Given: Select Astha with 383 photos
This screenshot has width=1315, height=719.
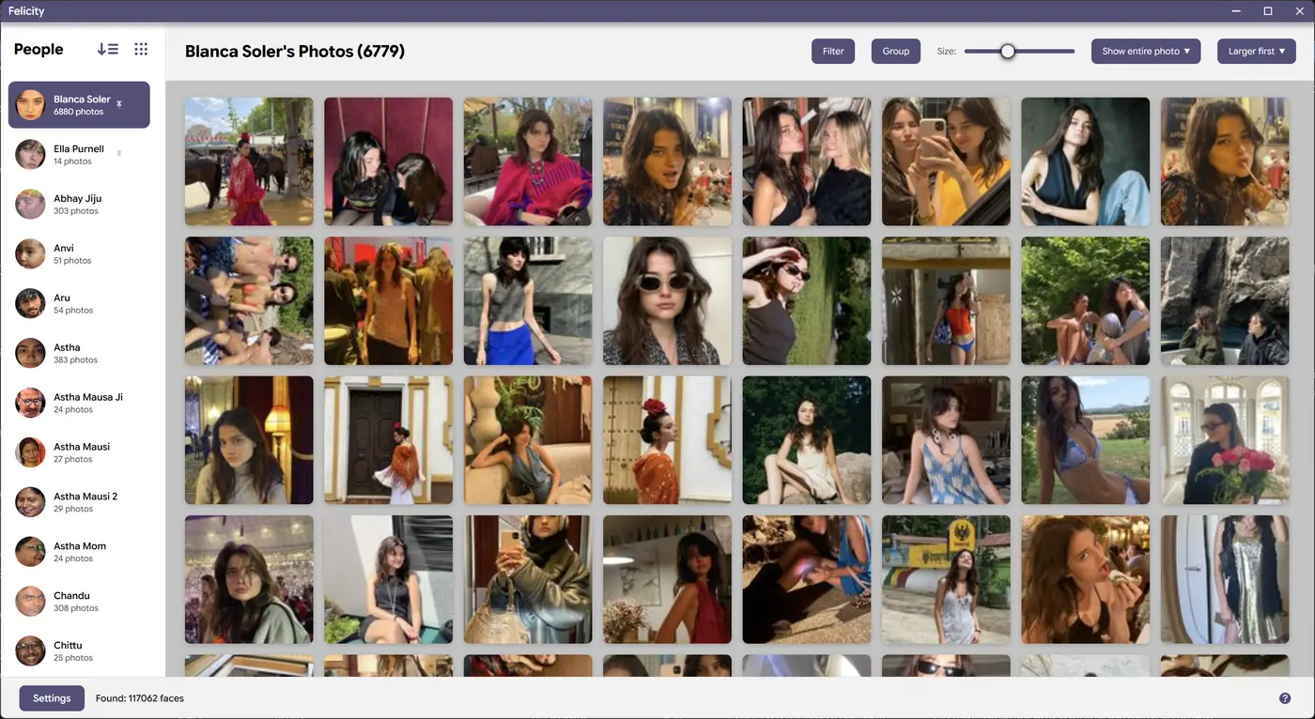Looking at the screenshot, I should tap(79, 354).
